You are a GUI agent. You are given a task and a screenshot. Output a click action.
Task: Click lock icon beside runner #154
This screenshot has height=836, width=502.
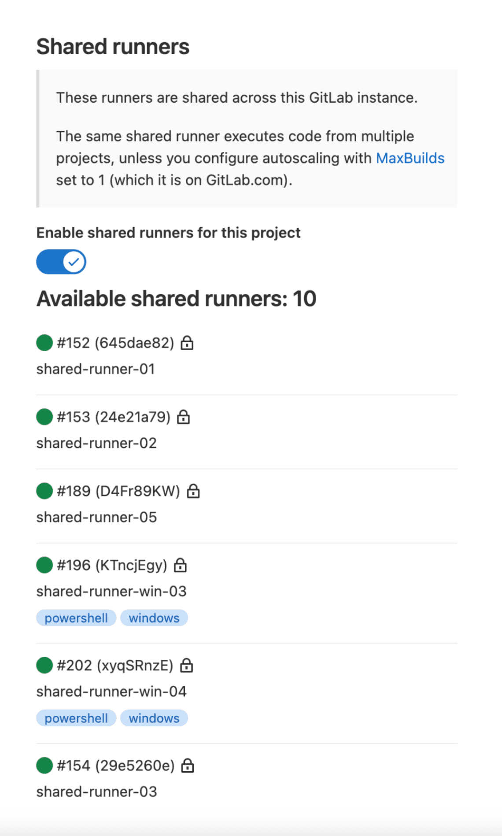click(188, 766)
